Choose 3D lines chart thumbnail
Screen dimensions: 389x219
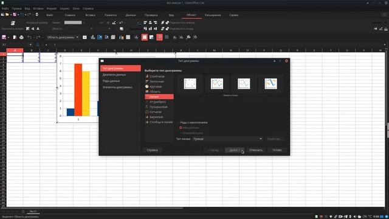[270, 84]
